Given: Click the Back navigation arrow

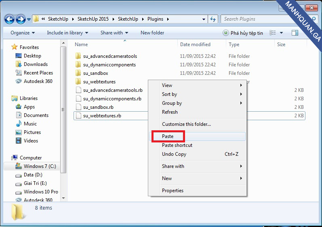Looking at the screenshot, I should [9, 19].
